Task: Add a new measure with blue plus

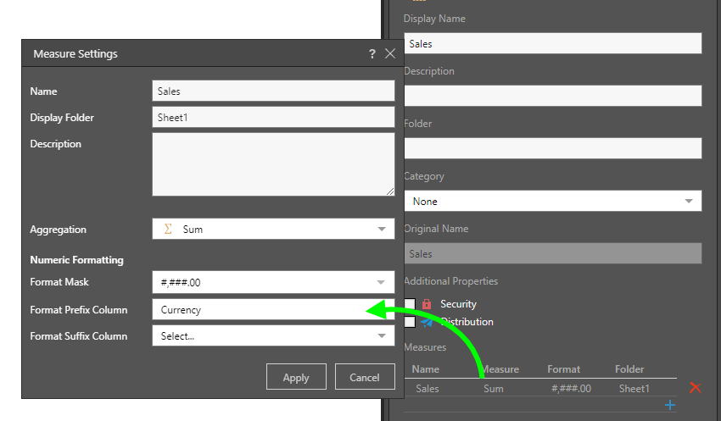Action: tap(670, 406)
